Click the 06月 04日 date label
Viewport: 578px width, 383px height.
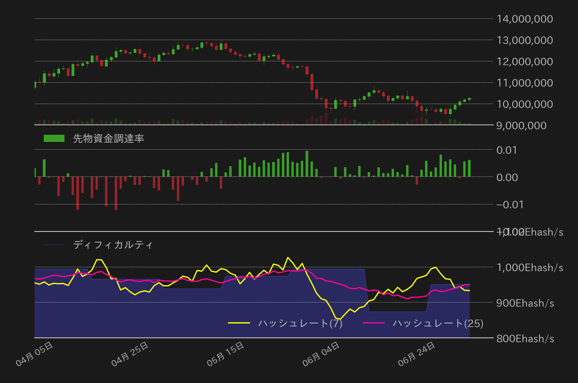[x=321, y=354]
